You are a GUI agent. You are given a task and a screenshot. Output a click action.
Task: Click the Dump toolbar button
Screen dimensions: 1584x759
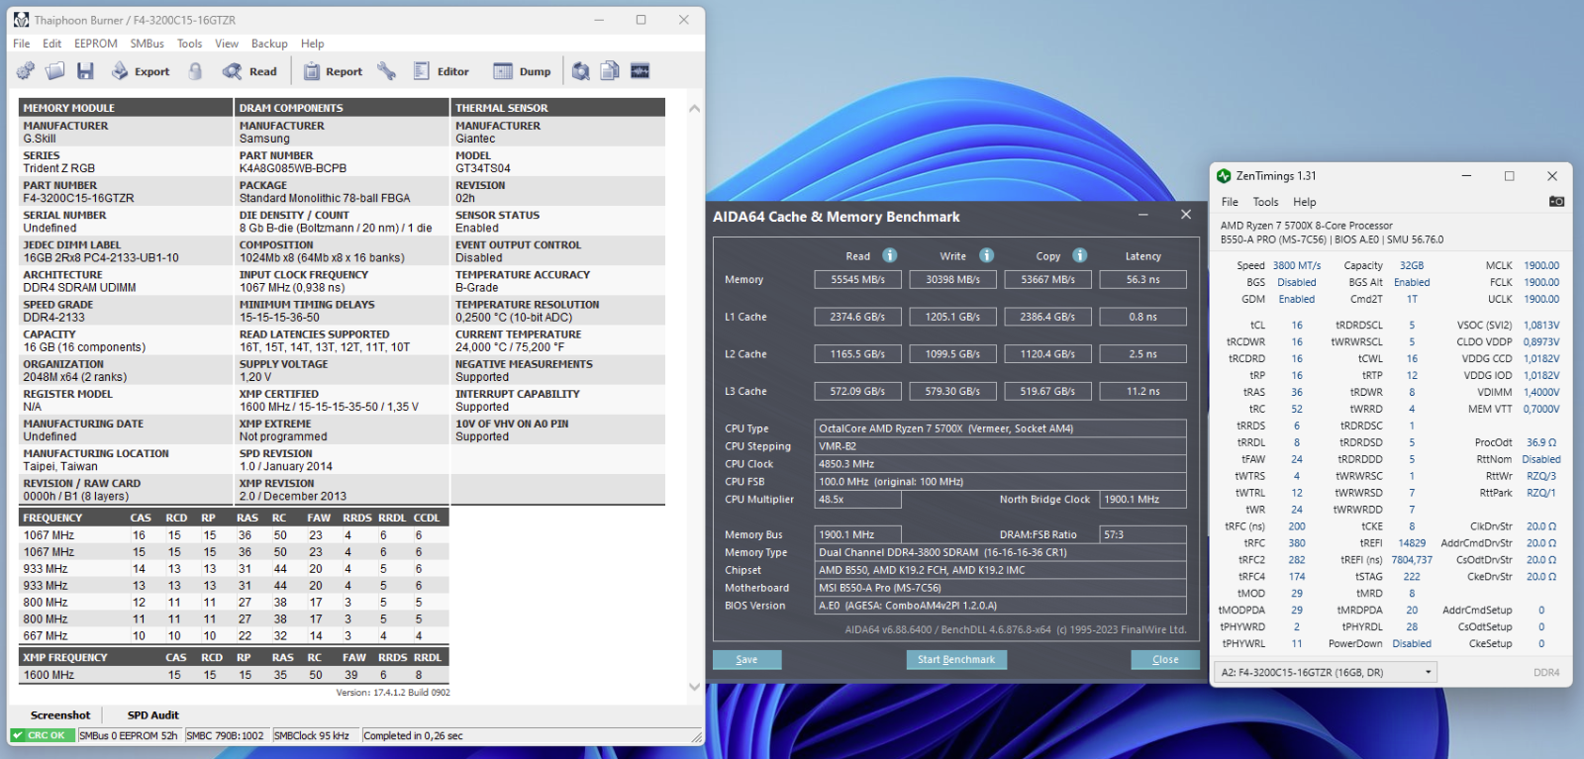pos(523,71)
